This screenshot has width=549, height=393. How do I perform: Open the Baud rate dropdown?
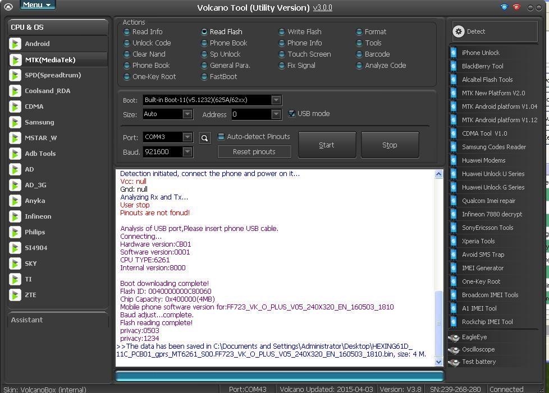tap(187, 152)
